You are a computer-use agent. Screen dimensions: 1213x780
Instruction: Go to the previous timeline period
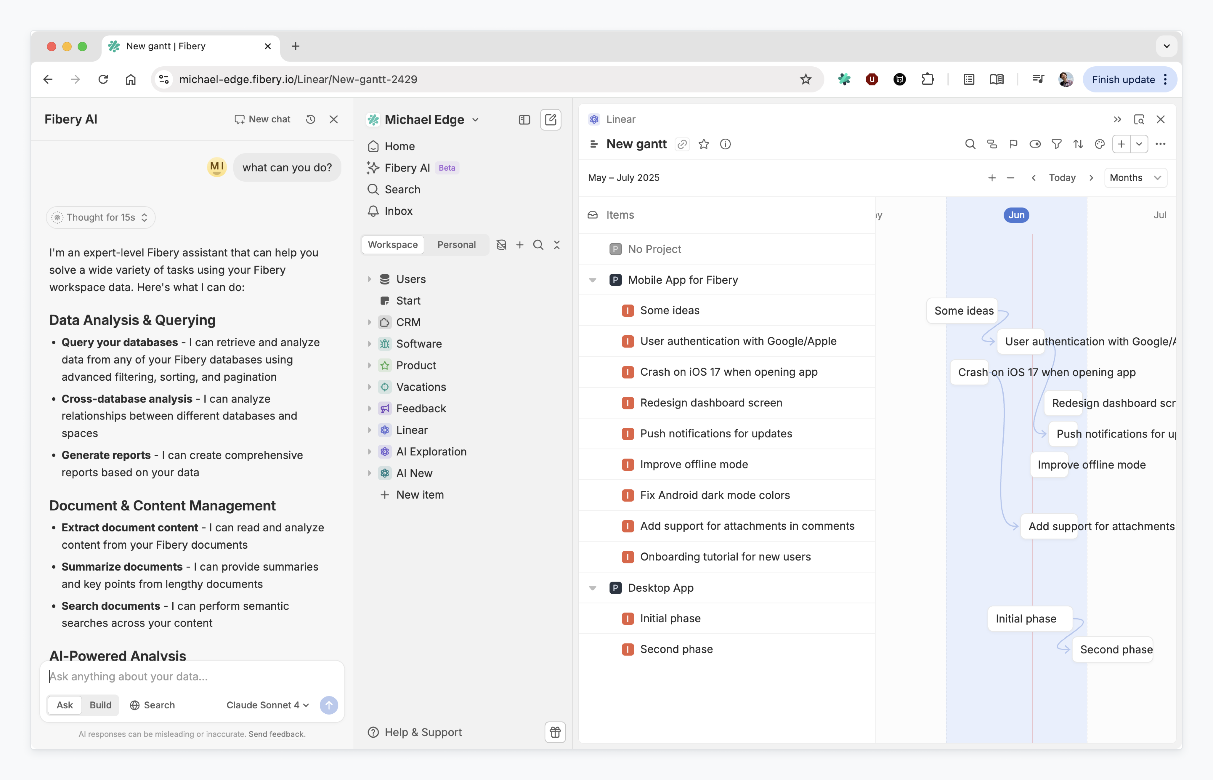[x=1034, y=178]
